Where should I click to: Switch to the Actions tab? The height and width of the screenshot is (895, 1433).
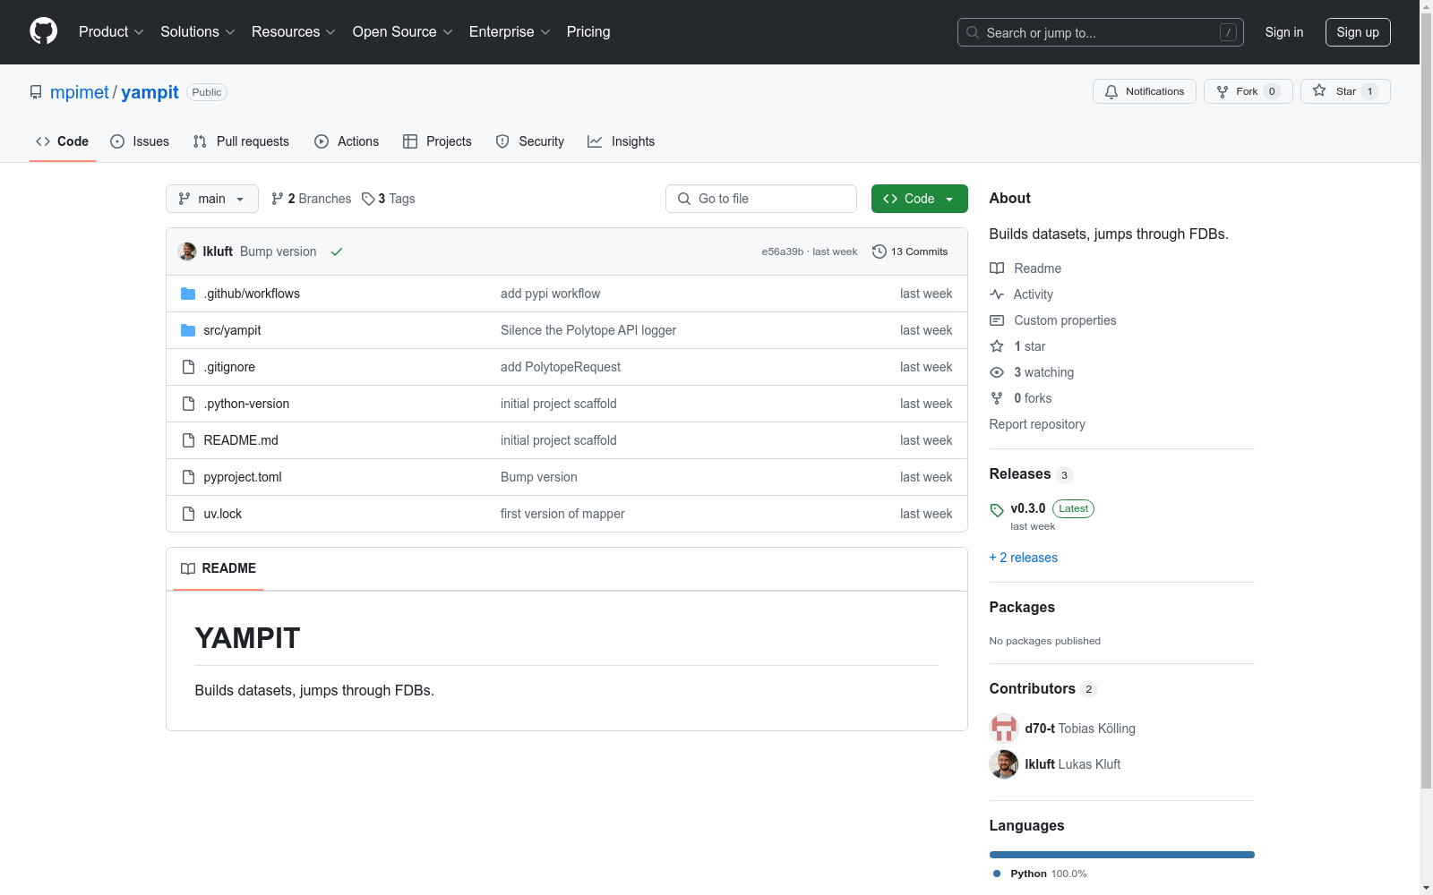pos(347,141)
